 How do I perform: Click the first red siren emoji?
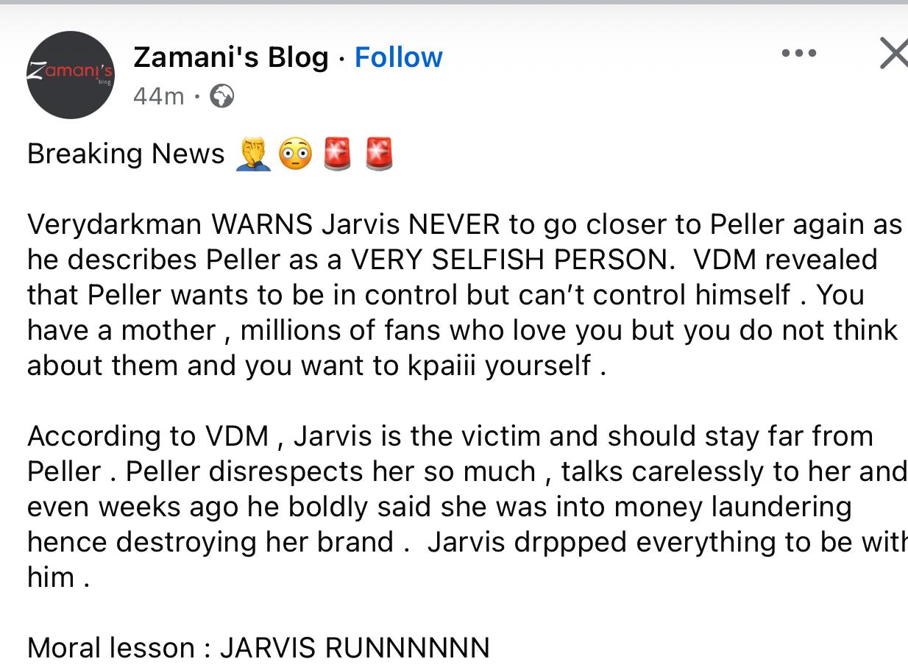[337, 154]
